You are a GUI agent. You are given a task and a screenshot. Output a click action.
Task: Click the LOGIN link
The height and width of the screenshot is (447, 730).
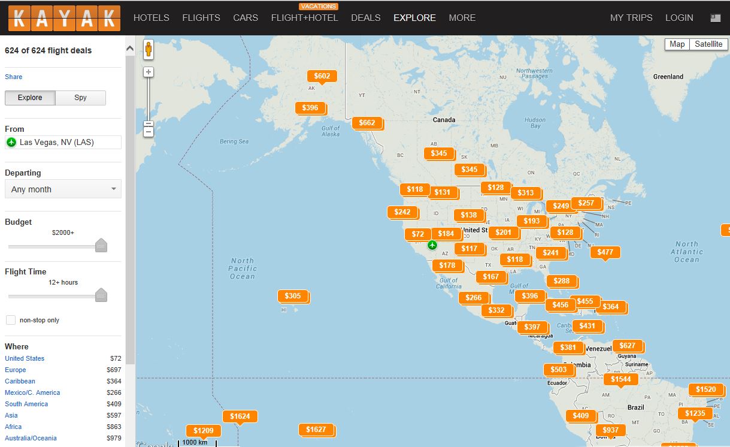point(679,18)
